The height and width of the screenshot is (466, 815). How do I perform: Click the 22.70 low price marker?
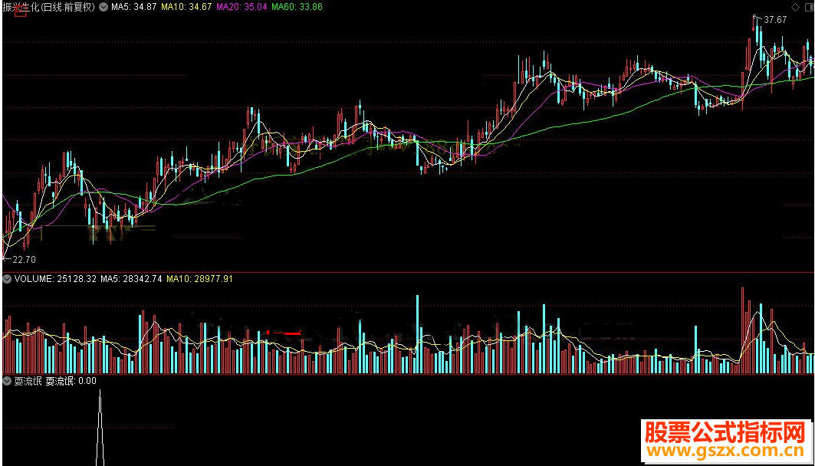tap(24, 259)
